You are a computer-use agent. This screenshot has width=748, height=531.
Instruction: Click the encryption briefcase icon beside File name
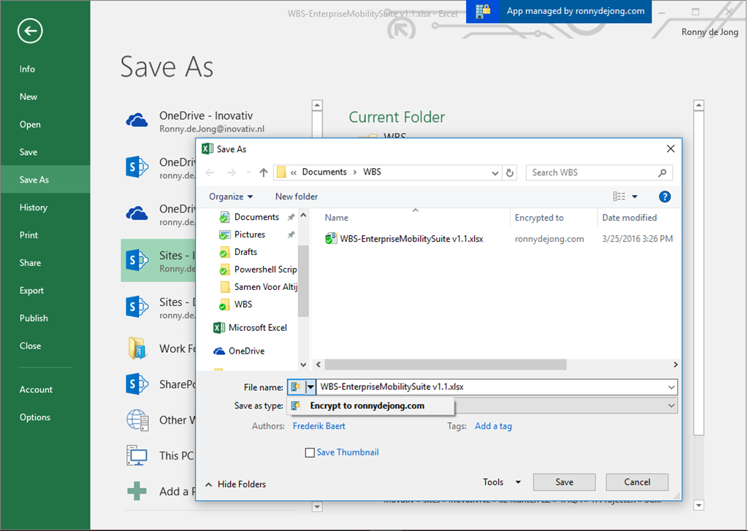(x=295, y=387)
